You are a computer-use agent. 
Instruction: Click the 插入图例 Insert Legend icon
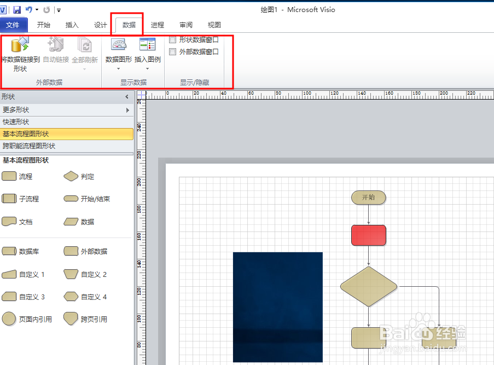click(148, 46)
